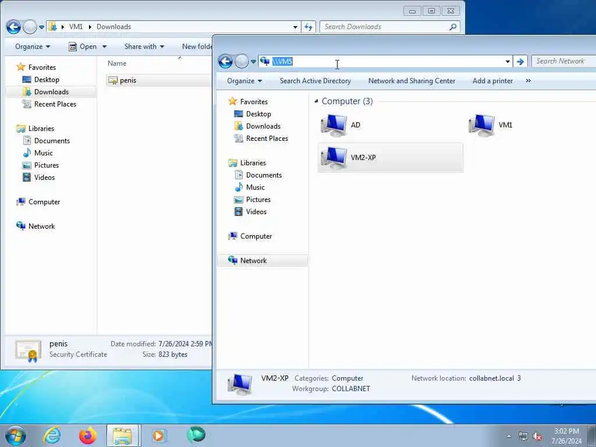Expand Downloads address bar history dropdown
The image size is (596, 447).
coord(295,27)
